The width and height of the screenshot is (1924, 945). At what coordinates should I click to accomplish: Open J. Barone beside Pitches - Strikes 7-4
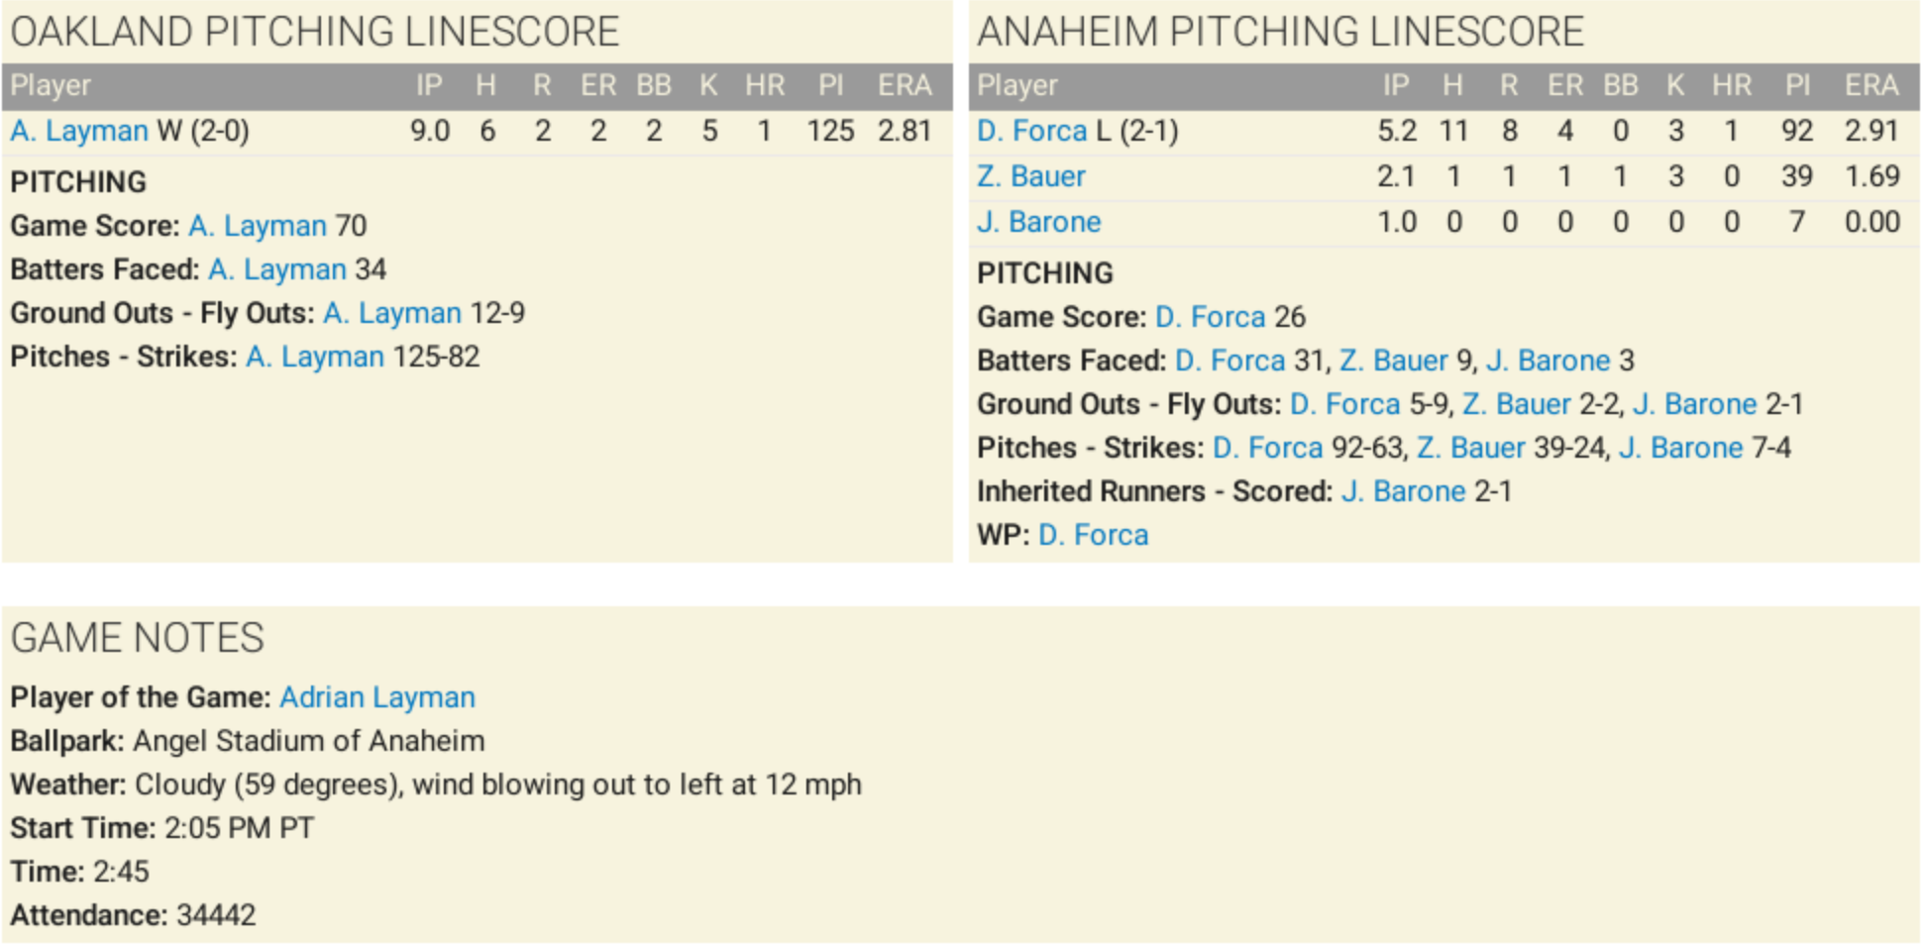coord(1681,448)
